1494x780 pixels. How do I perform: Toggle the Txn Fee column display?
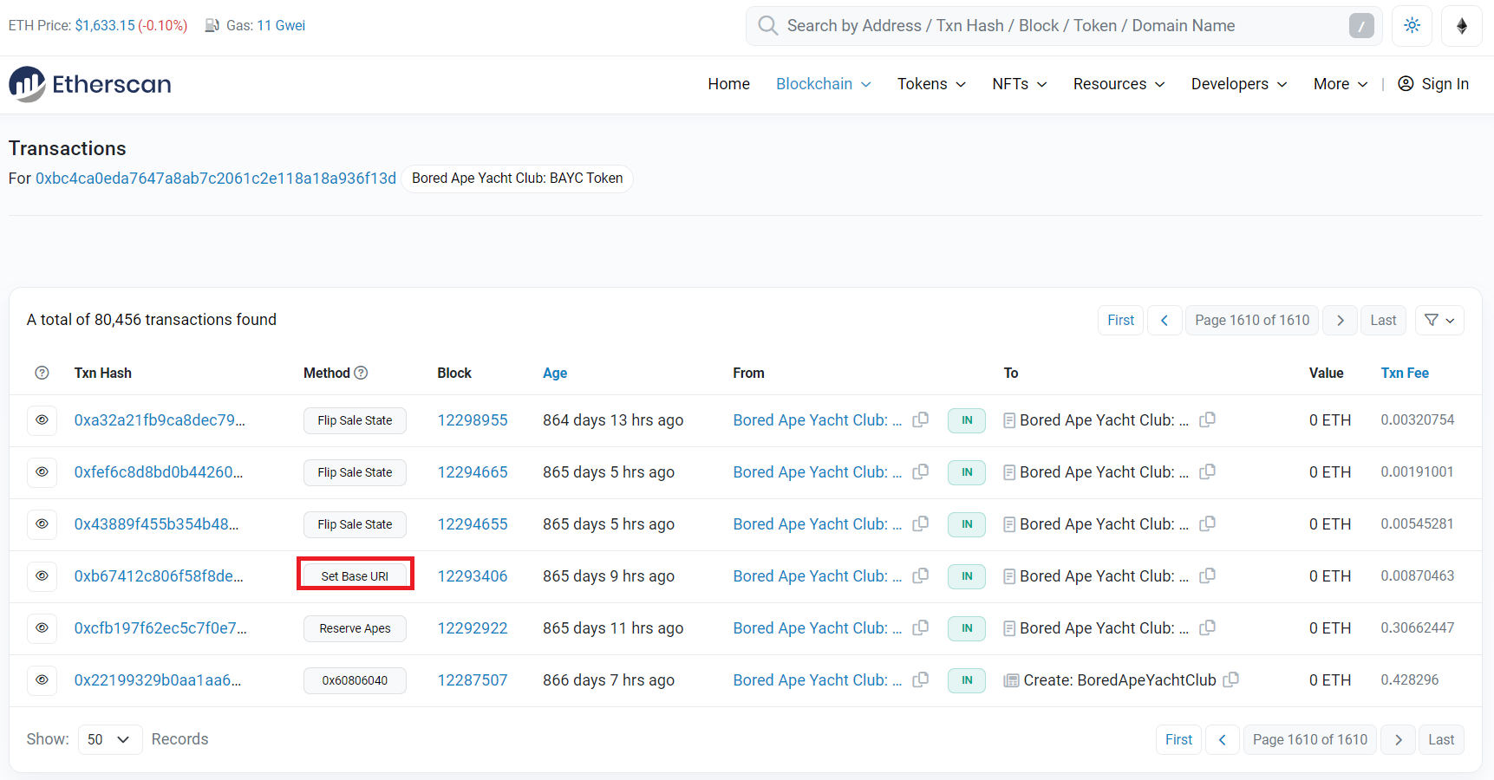tap(1405, 373)
